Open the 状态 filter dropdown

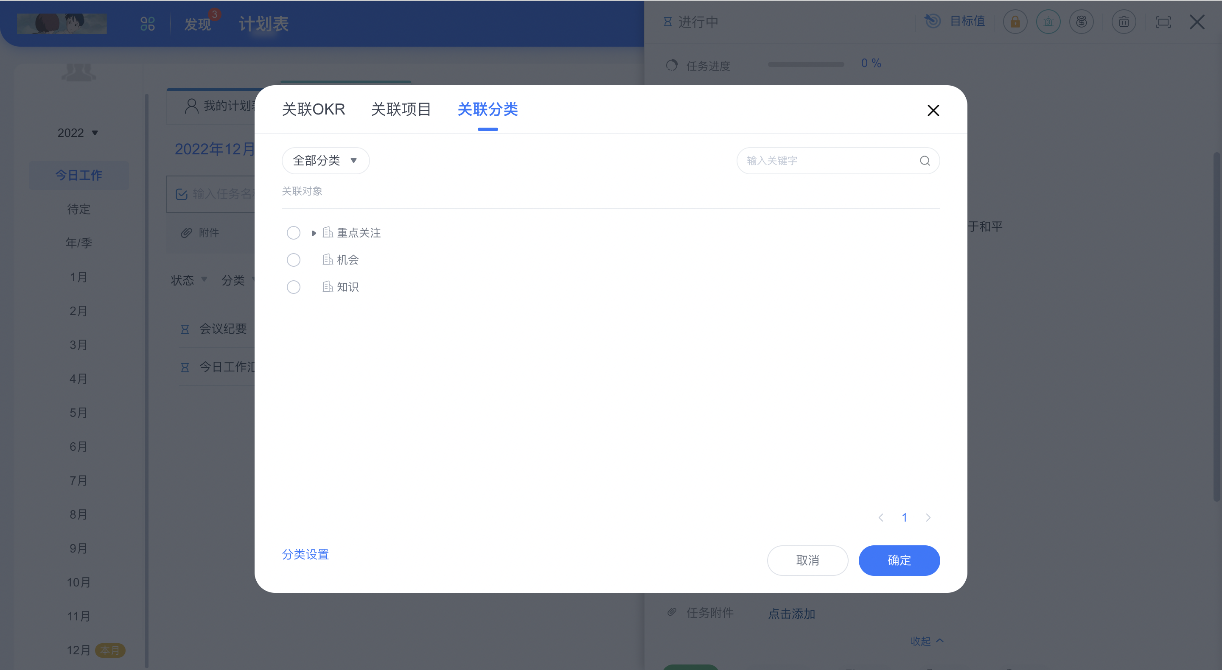(x=189, y=280)
